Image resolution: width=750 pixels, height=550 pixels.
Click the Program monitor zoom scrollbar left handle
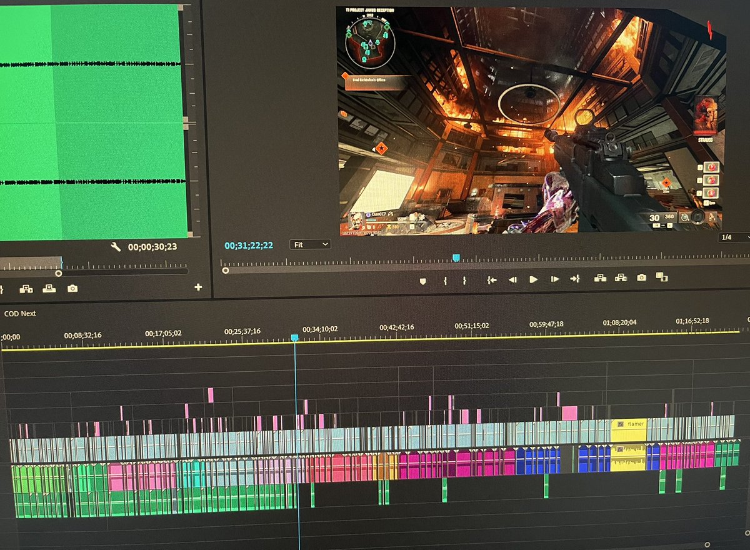tap(226, 270)
